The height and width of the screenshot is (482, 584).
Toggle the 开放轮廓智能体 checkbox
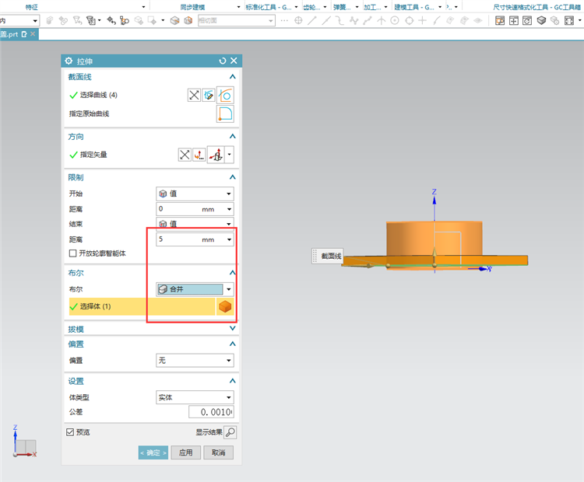click(72, 253)
